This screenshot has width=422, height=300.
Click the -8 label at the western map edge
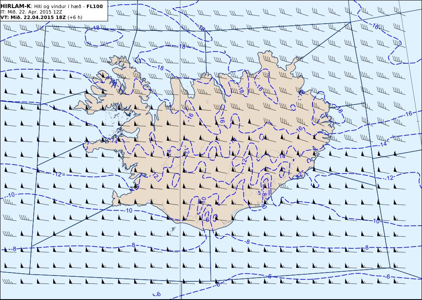pos(14,249)
